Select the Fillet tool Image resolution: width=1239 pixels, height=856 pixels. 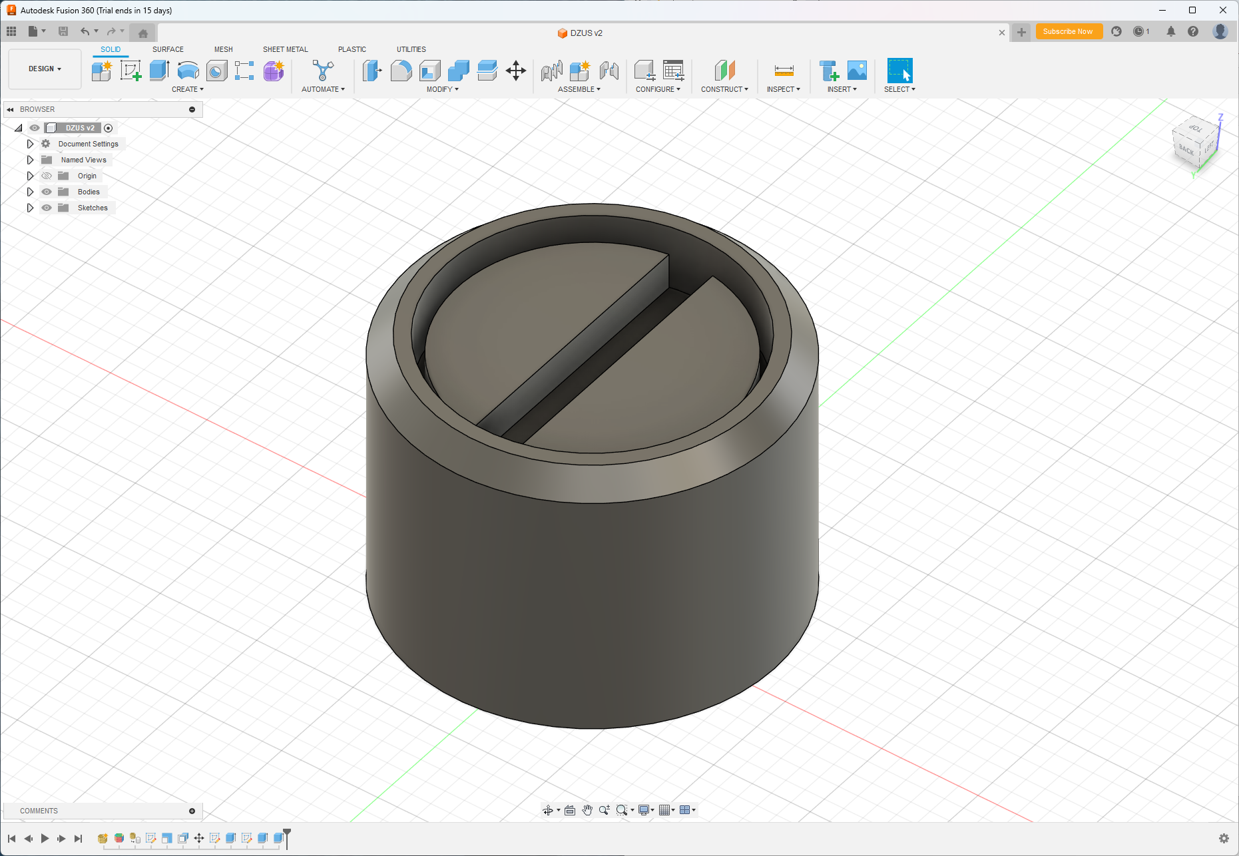(x=401, y=71)
